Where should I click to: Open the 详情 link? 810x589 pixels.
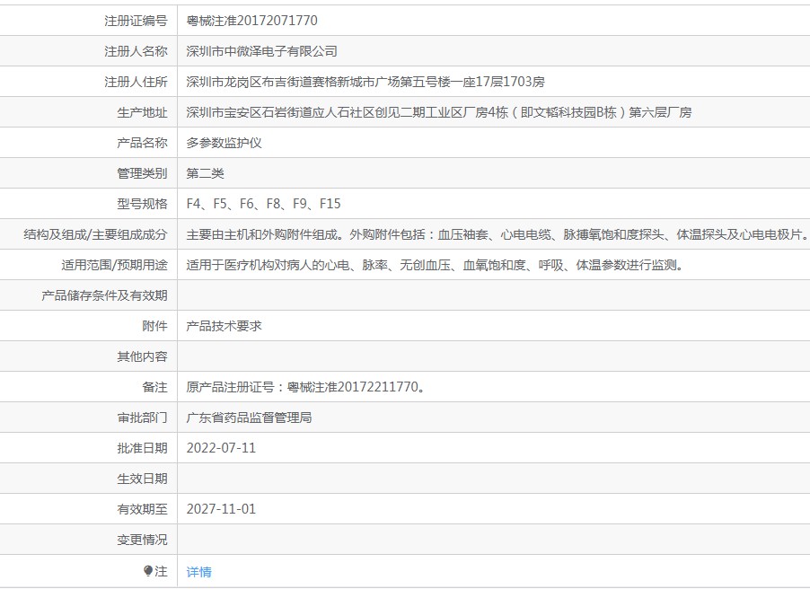(198, 572)
